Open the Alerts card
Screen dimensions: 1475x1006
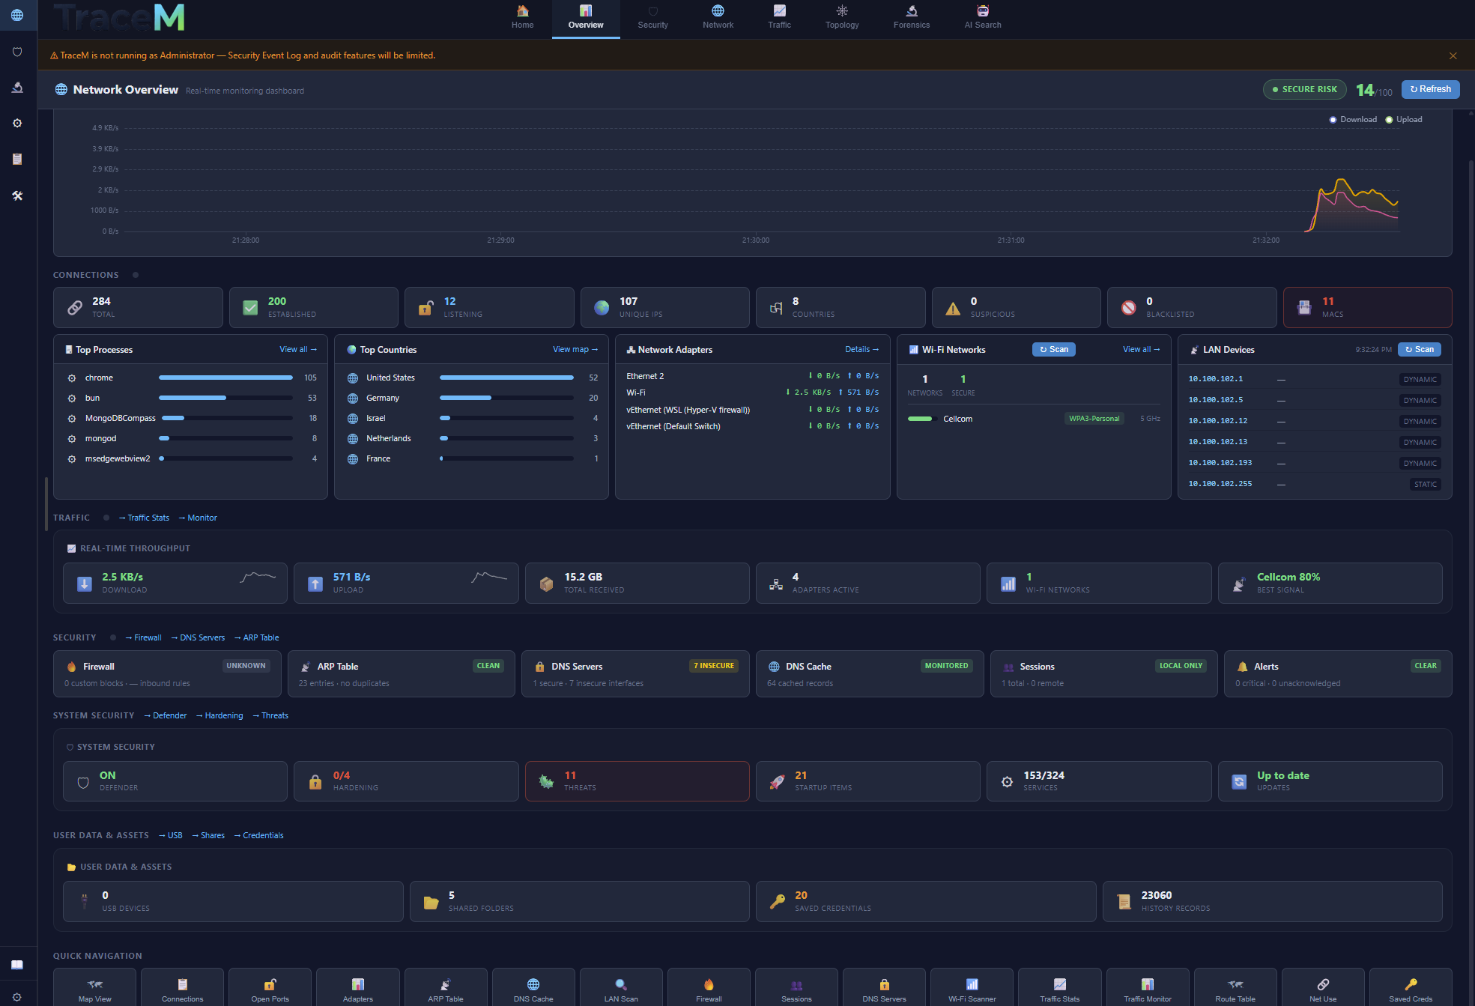[1338, 674]
